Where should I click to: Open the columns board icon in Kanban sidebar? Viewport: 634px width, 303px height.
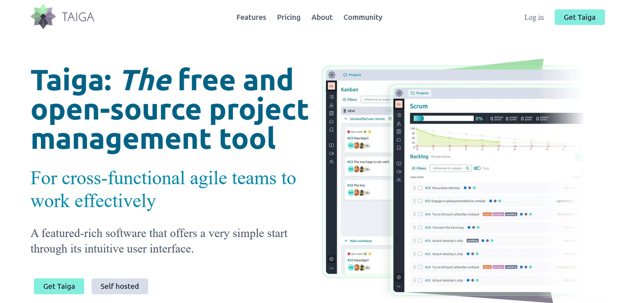coord(331,113)
